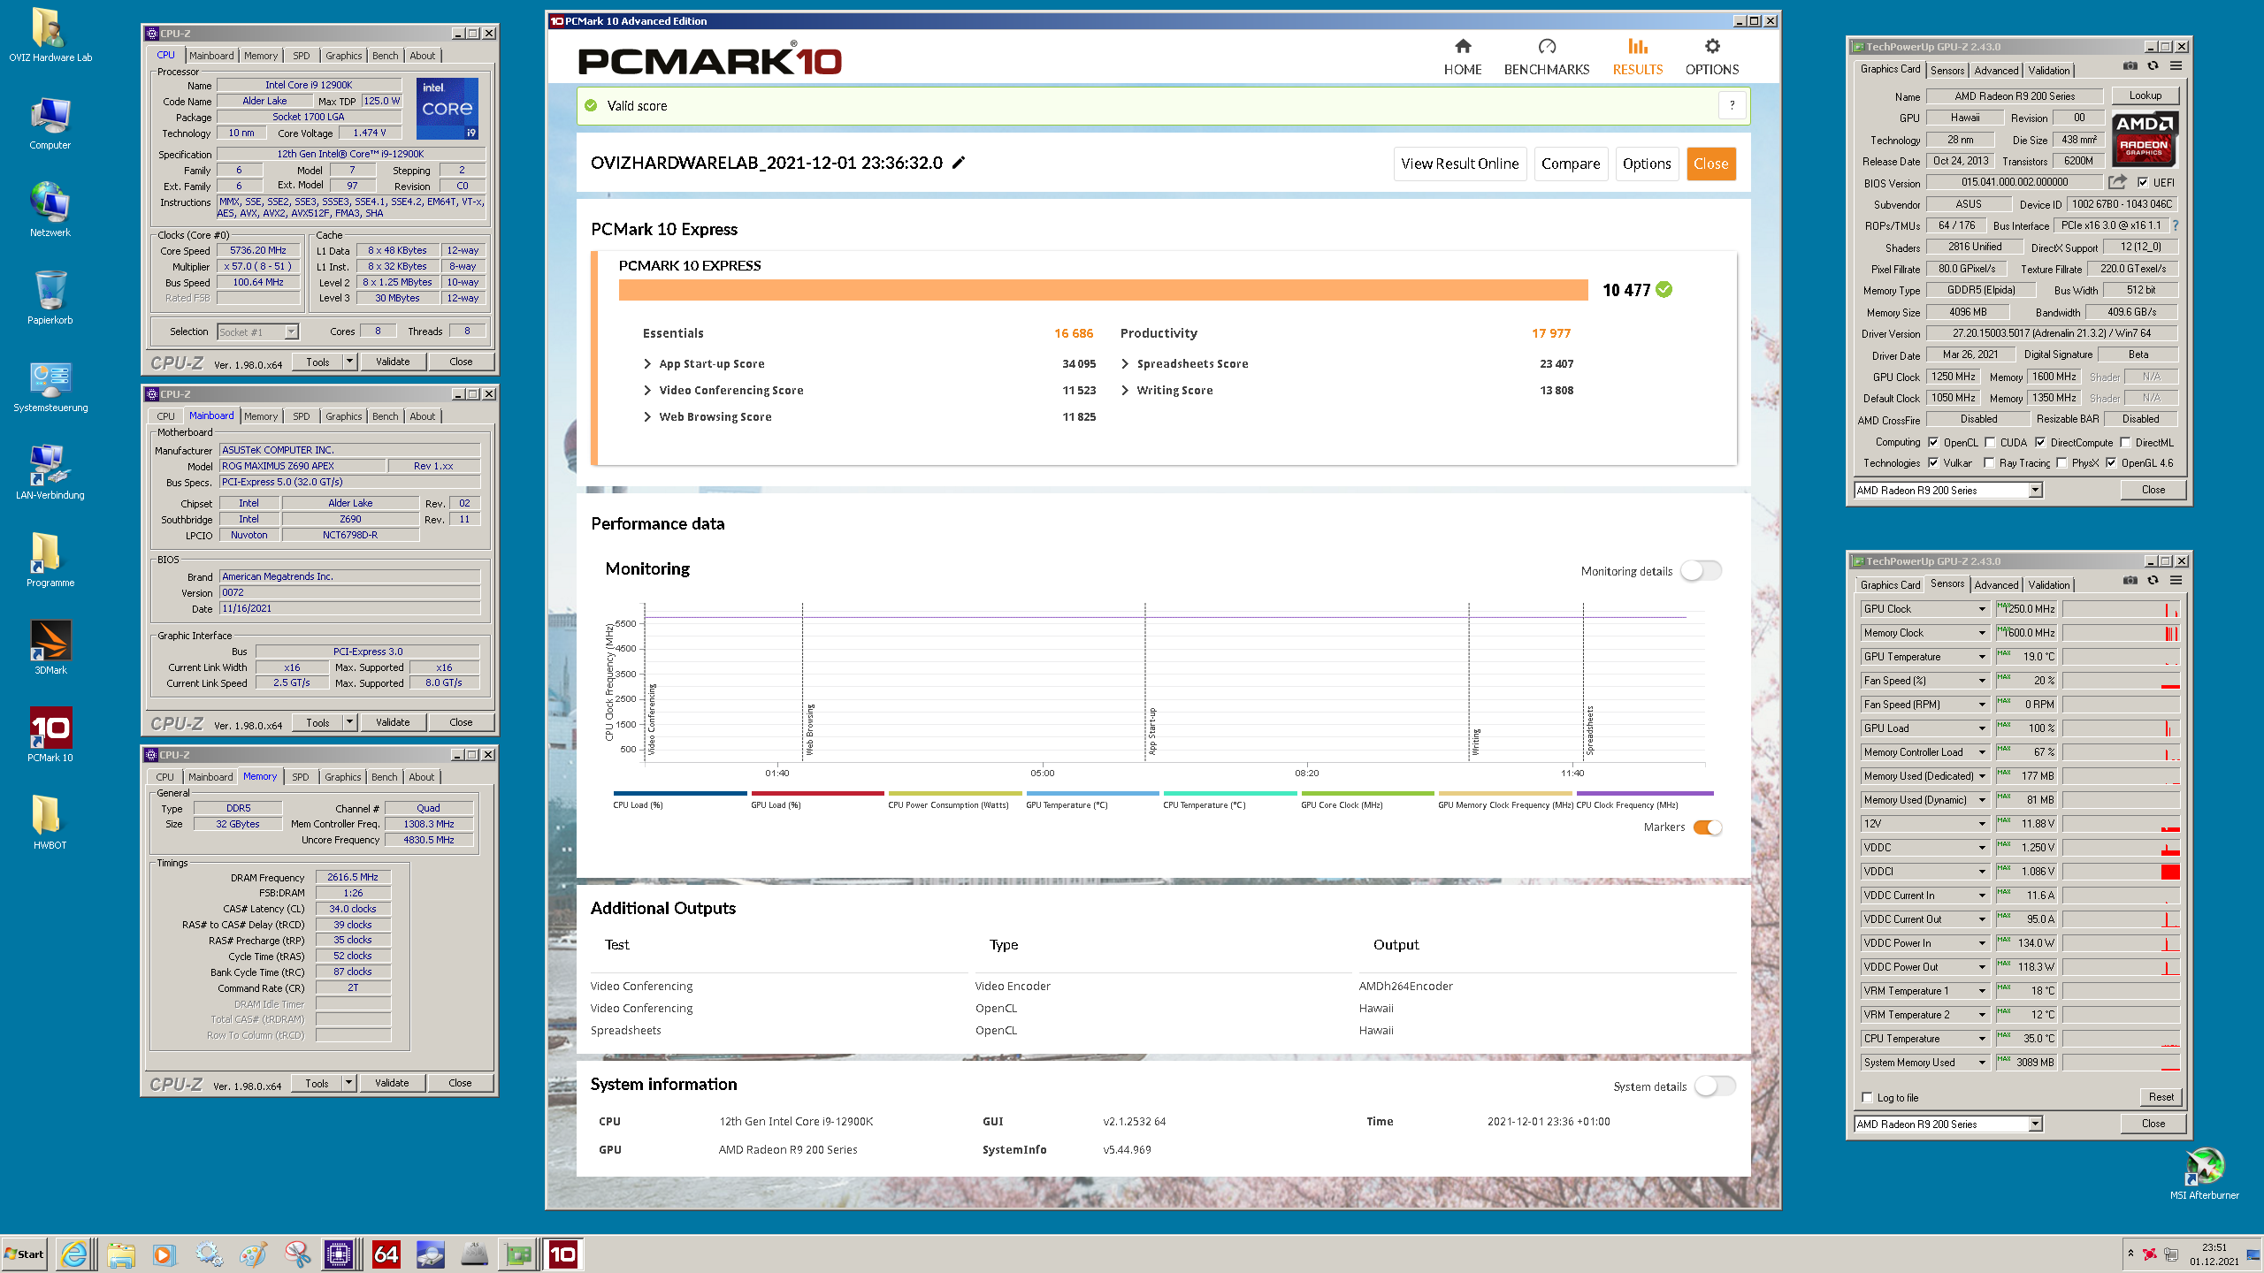Click Reset button in GPU-Z Sensors

pyautogui.click(x=2161, y=1097)
